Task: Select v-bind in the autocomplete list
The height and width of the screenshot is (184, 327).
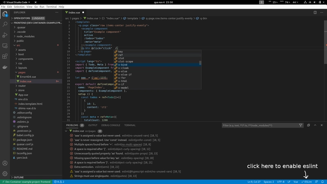Action: click(123, 65)
